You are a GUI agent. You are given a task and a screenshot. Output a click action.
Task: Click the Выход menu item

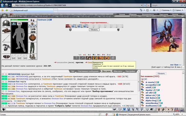click(x=175, y=14)
